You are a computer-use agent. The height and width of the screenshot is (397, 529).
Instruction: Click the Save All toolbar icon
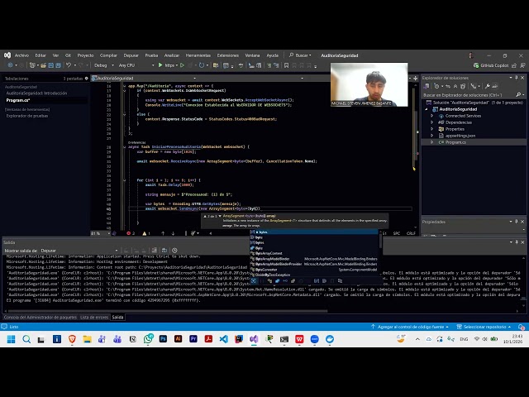(x=58, y=65)
